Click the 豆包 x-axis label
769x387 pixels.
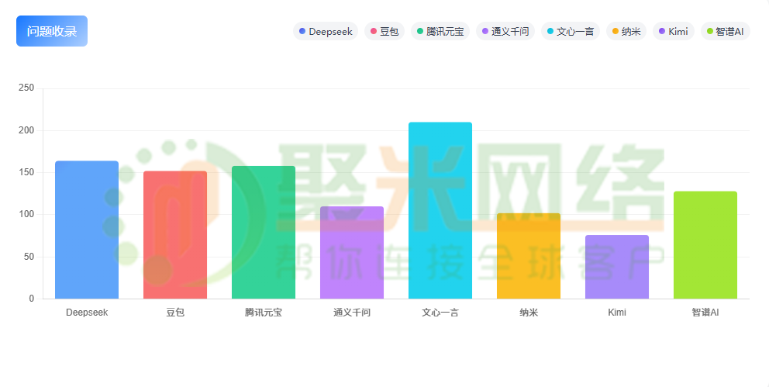(175, 313)
